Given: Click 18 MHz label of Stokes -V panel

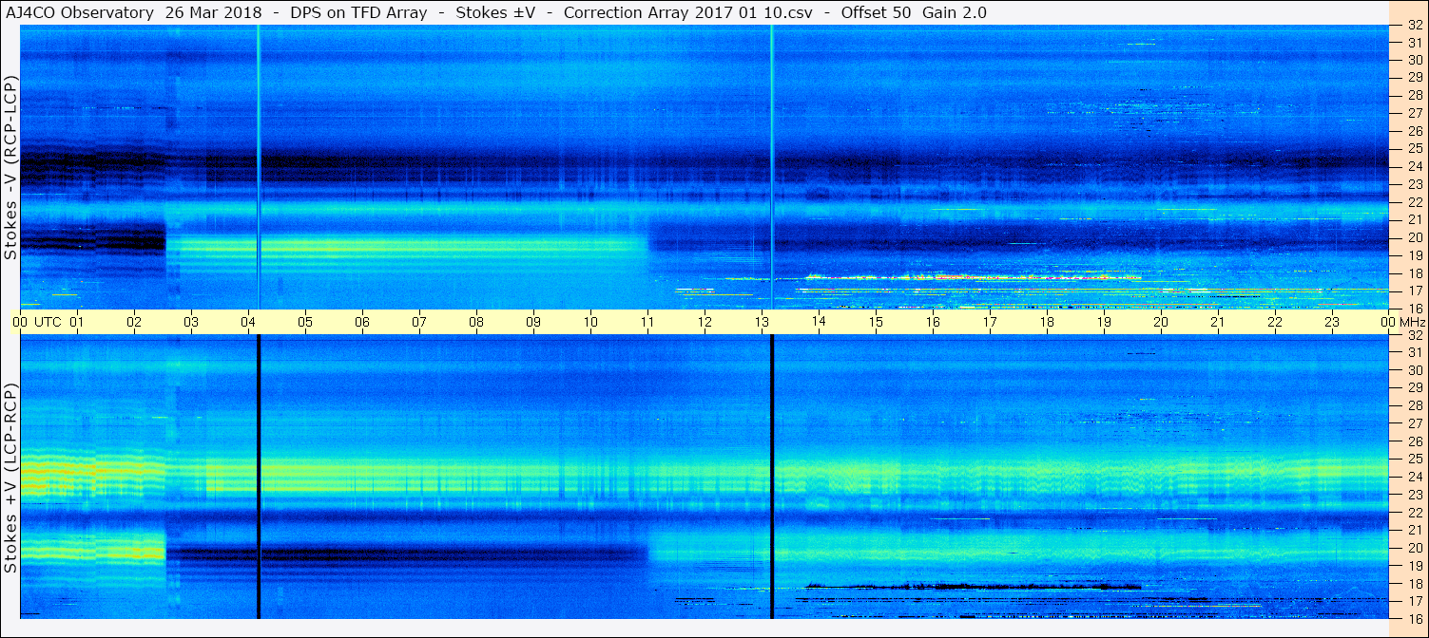Looking at the screenshot, I should 1414,272.
